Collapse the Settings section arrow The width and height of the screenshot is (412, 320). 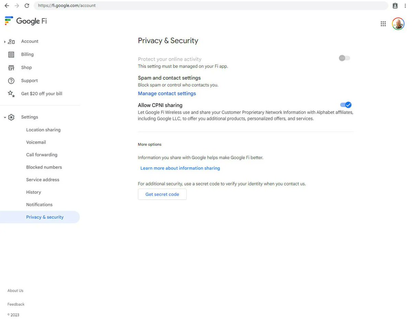[5, 117]
